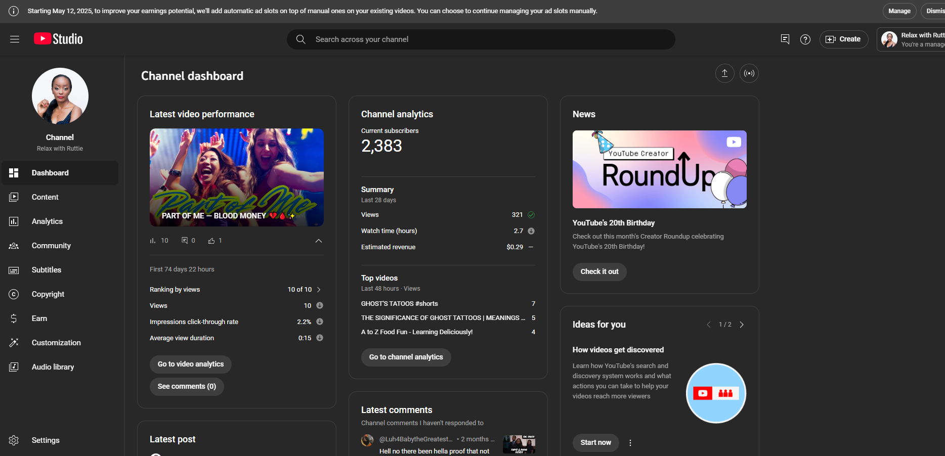This screenshot has width=945, height=456.
Task: Click the search magnifier icon
Action: pyautogui.click(x=301, y=39)
